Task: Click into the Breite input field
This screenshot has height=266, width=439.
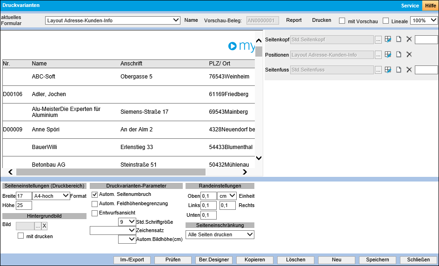Action: (x=24, y=196)
